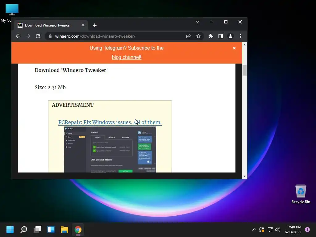Bookmark this page with the star
The image size is (316, 237).
[x=198, y=36]
